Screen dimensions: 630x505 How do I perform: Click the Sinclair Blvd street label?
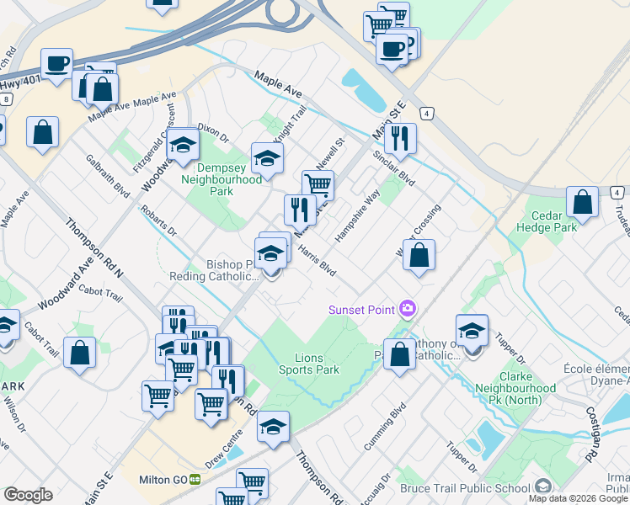[393, 168]
